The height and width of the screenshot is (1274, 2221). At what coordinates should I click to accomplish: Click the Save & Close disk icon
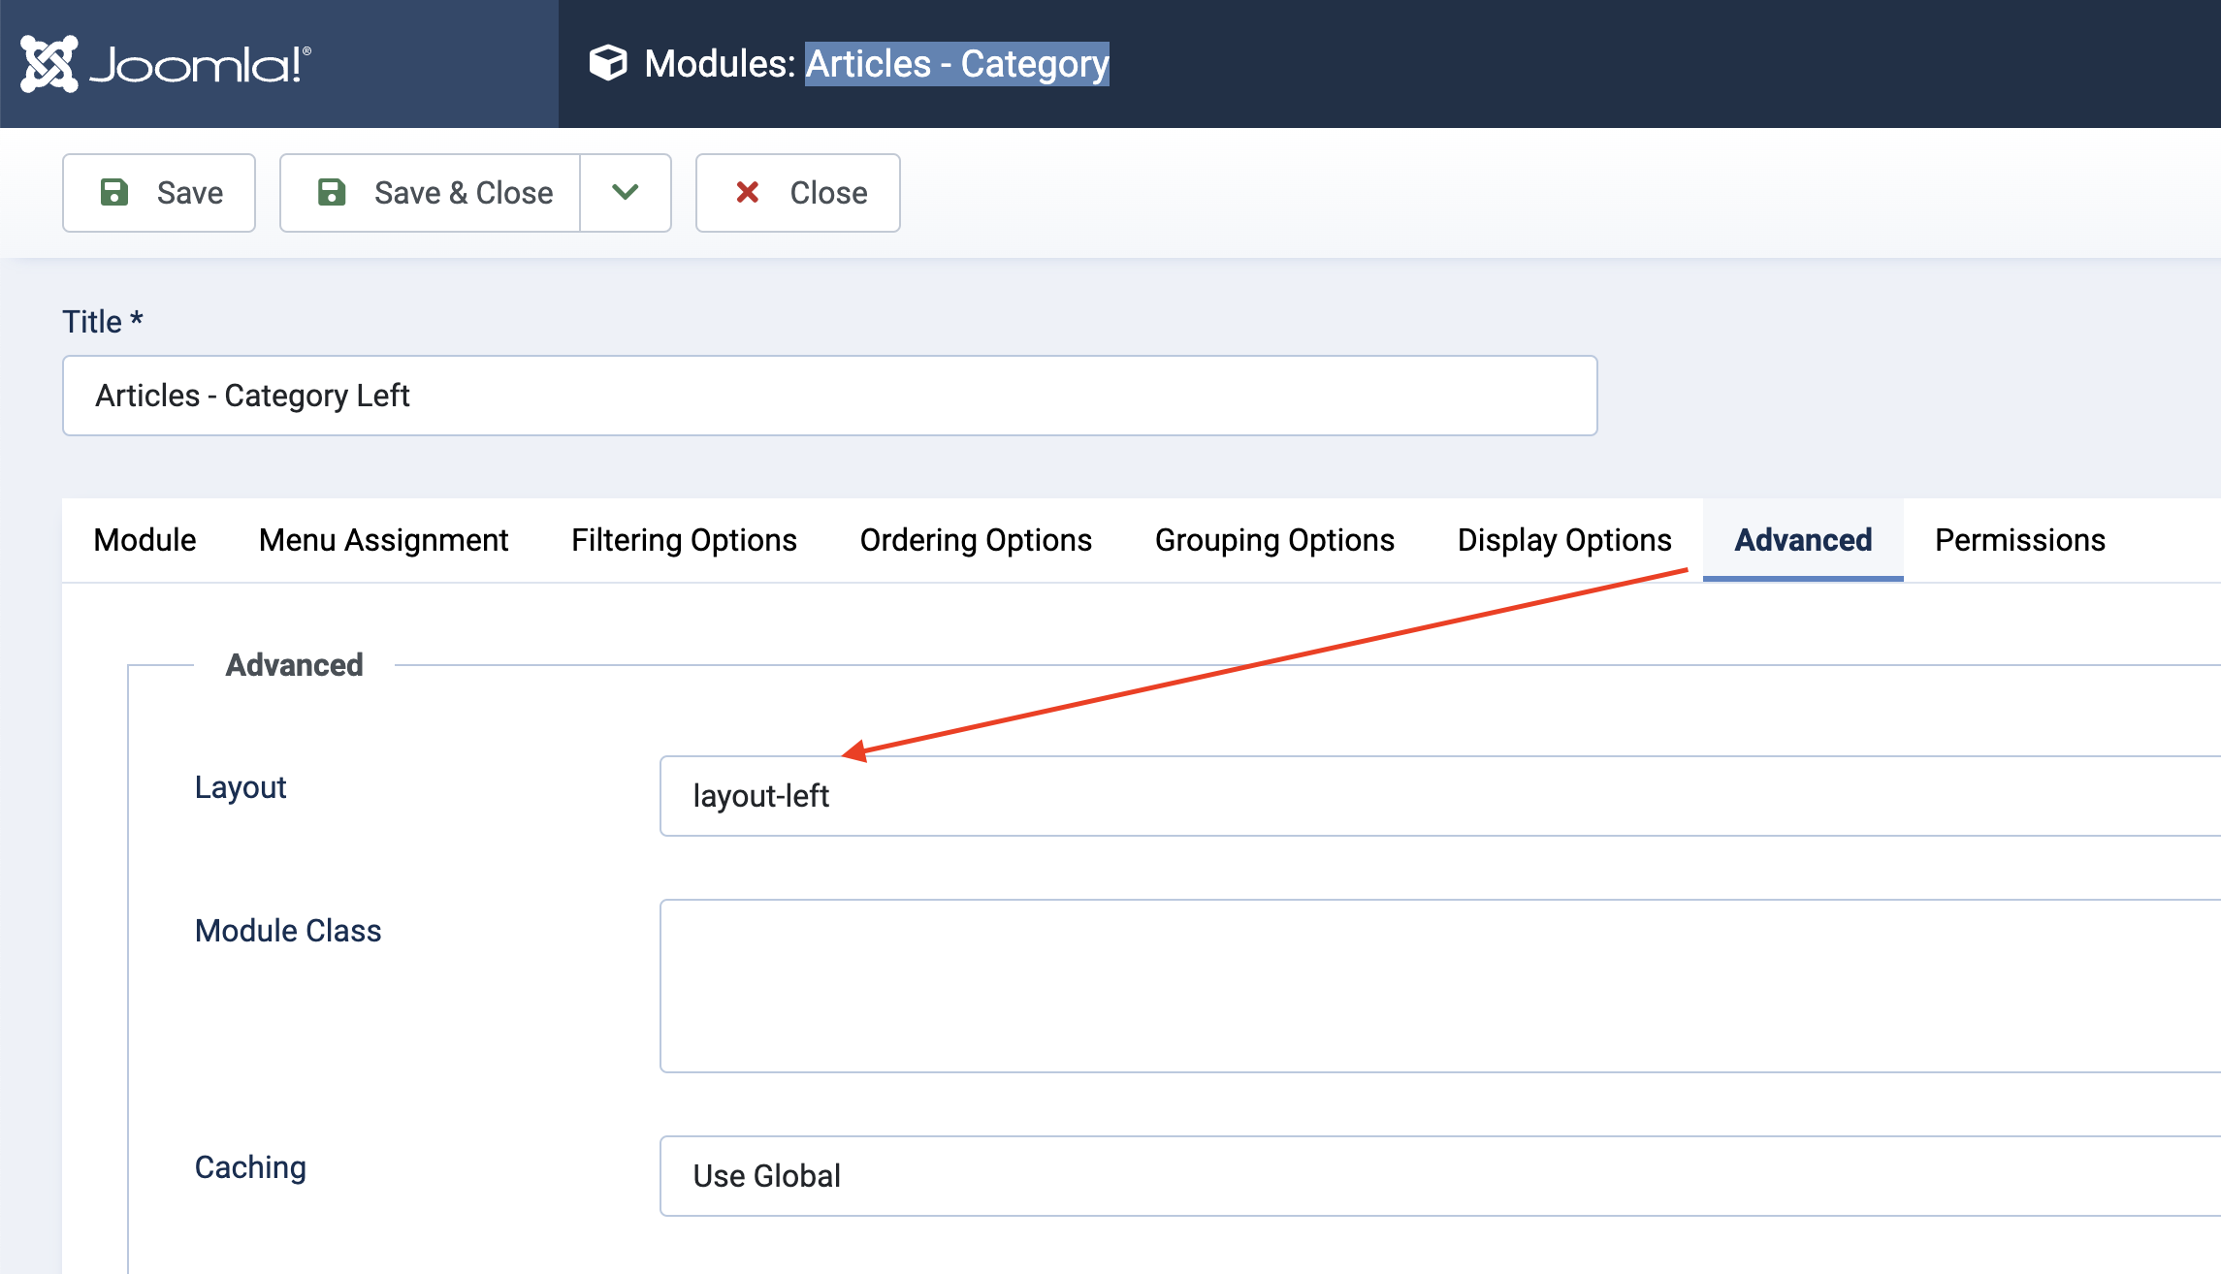[332, 192]
